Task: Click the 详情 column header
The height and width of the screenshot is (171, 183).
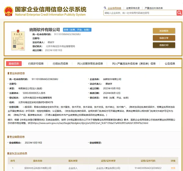Action: 173,161
